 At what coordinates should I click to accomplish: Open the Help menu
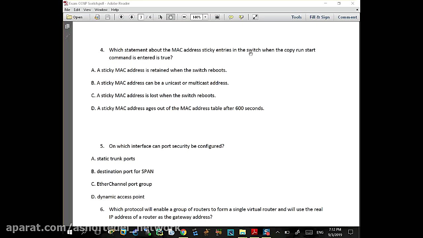point(115,10)
